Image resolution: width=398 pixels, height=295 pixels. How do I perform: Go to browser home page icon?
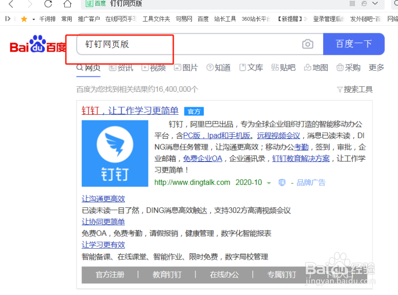coord(67,4)
